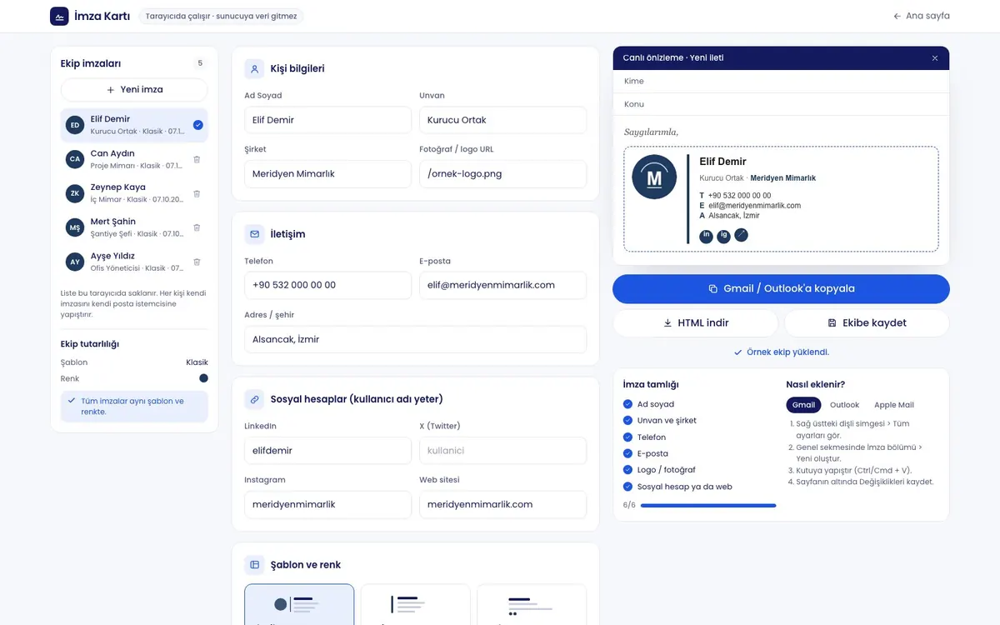Select the Gmail instructions tab
Image resolution: width=1000 pixels, height=625 pixels.
tap(803, 405)
